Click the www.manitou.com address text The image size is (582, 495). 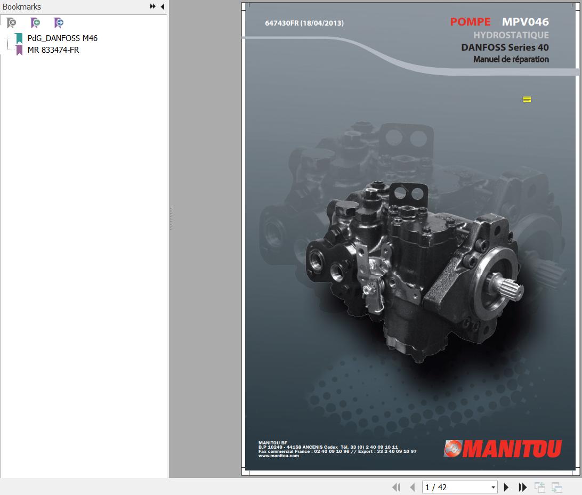(279, 456)
